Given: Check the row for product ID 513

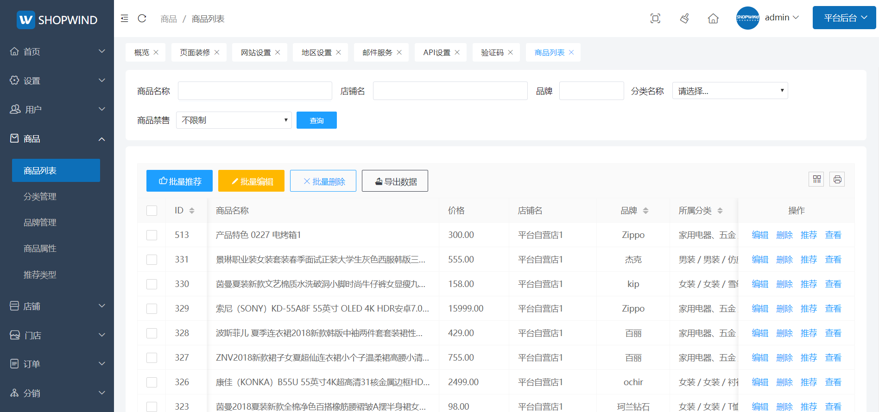Looking at the screenshot, I should (152, 235).
